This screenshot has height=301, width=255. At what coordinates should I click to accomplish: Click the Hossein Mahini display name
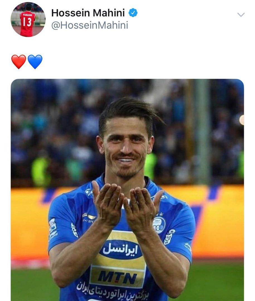(x=88, y=13)
